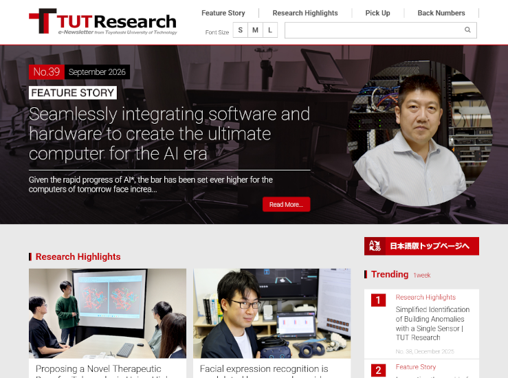Open the Simplified Identification of Building Anomalies link
Viewport: 508px width, 378px height.
click(432, 323)
